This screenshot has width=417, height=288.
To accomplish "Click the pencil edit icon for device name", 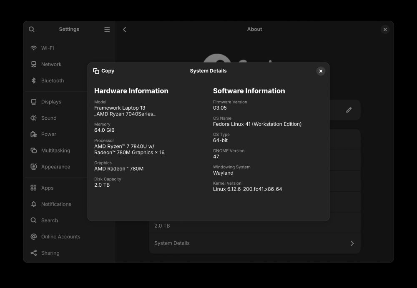I will [x=349, y=110].
